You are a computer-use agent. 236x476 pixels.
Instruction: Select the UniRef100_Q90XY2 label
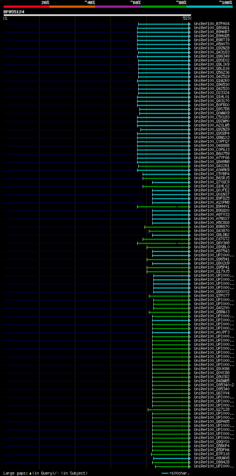(x=212, y=292)
